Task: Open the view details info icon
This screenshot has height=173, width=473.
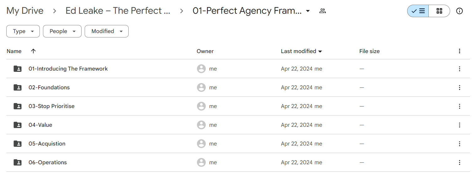Action: [460, 11]
